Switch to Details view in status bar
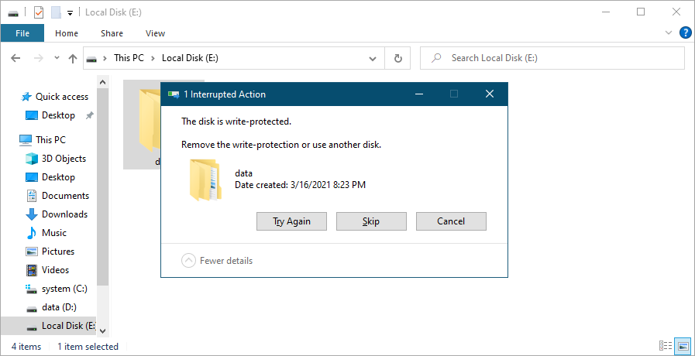 [x=666, y=346]
